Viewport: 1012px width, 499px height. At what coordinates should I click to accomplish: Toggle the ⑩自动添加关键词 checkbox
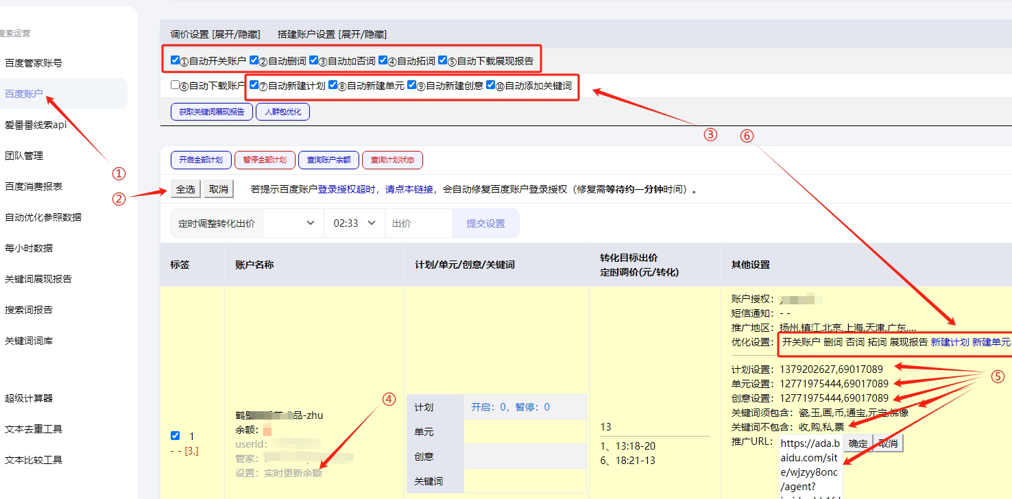[x=491, y=86]
